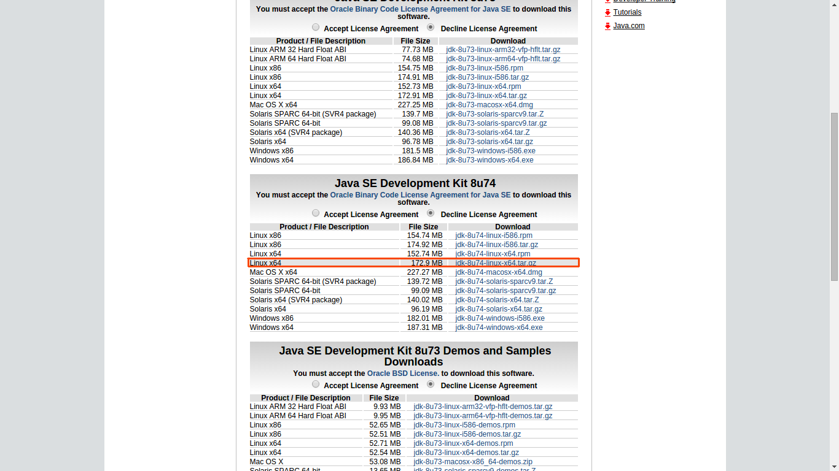Viewport: 839px width, 471px height.
Task: Click the page's vertical scrollbar thumb
Action: click(x=834, y=196)
